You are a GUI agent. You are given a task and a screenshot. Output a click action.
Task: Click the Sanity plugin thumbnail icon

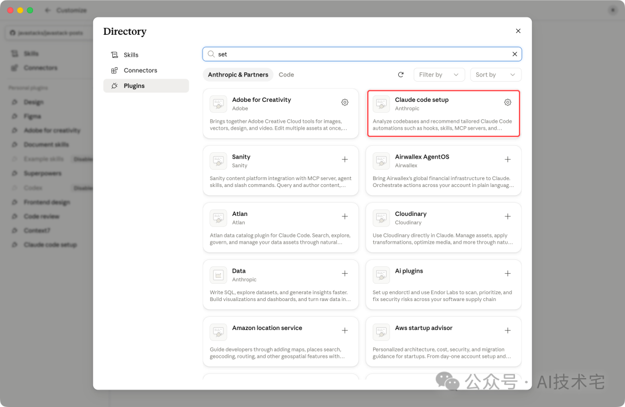coord(218,161)
